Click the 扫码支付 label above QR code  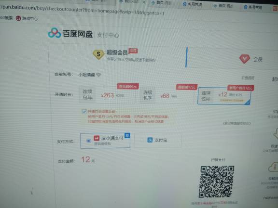point(218,160)
